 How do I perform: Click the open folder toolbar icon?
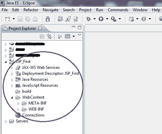[x=60, y=19]
